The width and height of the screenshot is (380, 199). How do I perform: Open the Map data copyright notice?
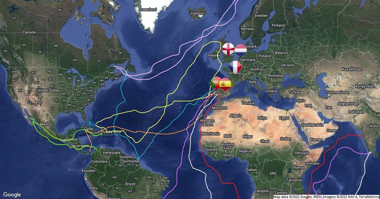click(326, 197)
